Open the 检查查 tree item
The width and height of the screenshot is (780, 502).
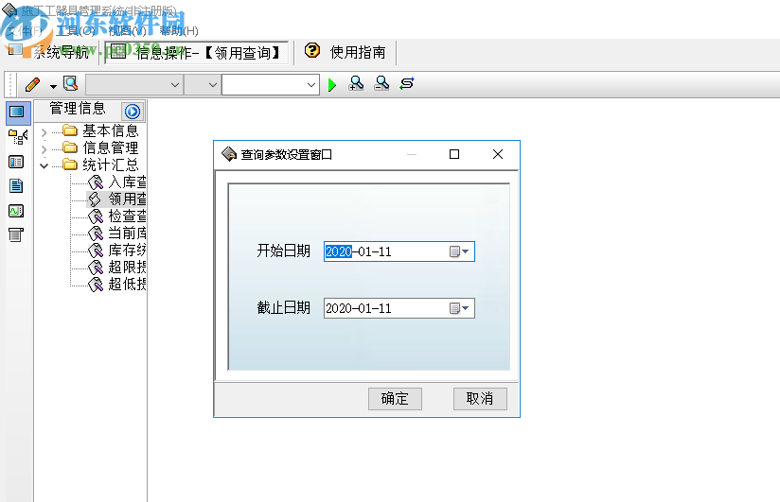(x=128, y=216)
